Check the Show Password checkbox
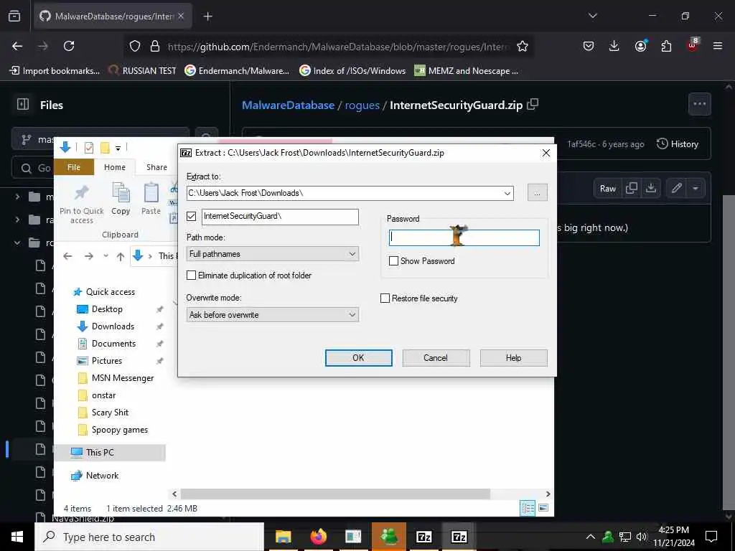Screen dimensions: 735x551 pyautogui.click(x=394, y=261)
